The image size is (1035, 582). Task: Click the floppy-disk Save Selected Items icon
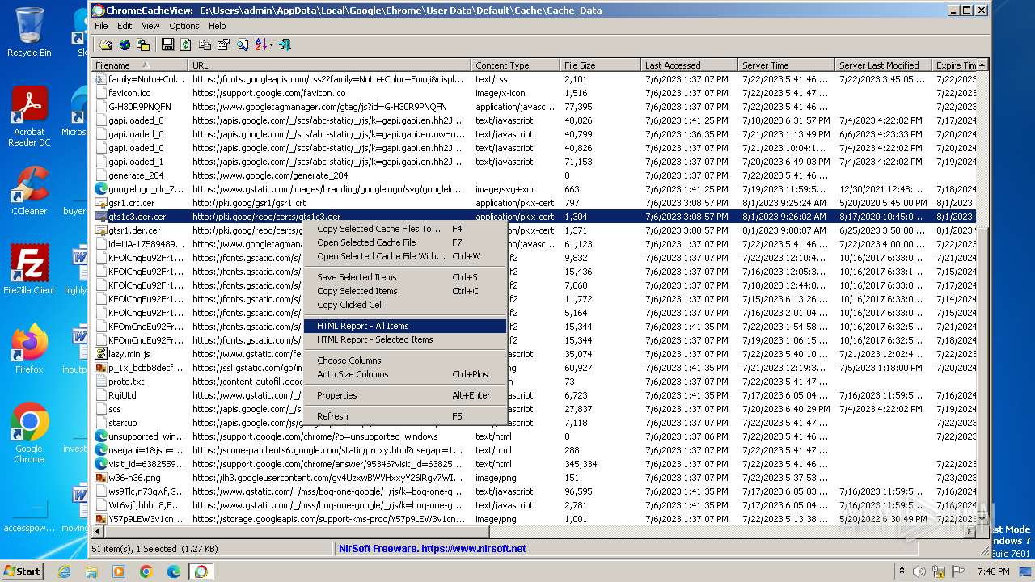point(167,44)
